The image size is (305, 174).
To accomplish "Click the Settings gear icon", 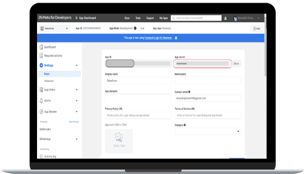I will 41,65.
